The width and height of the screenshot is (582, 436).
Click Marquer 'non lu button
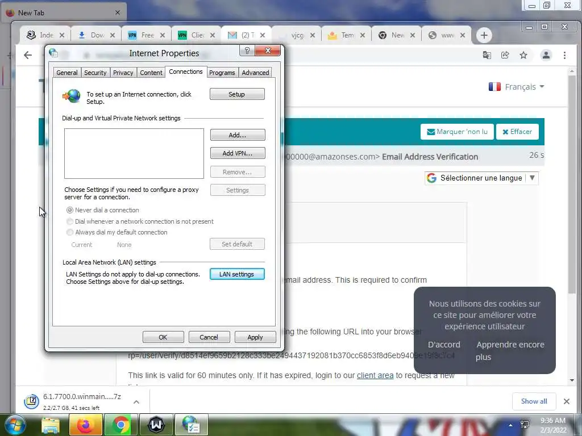(x=457, y=132)
